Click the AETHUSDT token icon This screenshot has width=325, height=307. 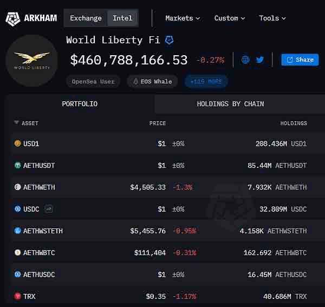point(18,165)
